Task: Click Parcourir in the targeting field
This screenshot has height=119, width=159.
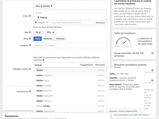Action: pyautogui.click(x=100, y=65)
